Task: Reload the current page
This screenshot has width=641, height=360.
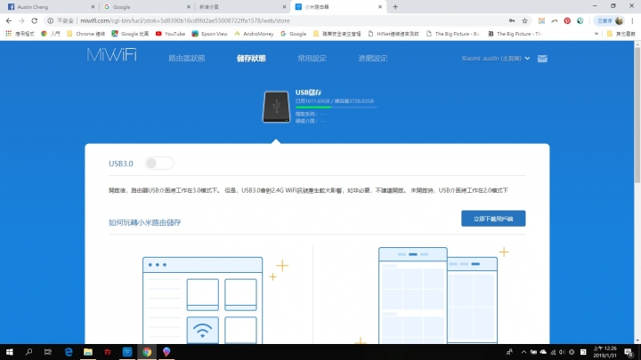Action: (35, 20)
